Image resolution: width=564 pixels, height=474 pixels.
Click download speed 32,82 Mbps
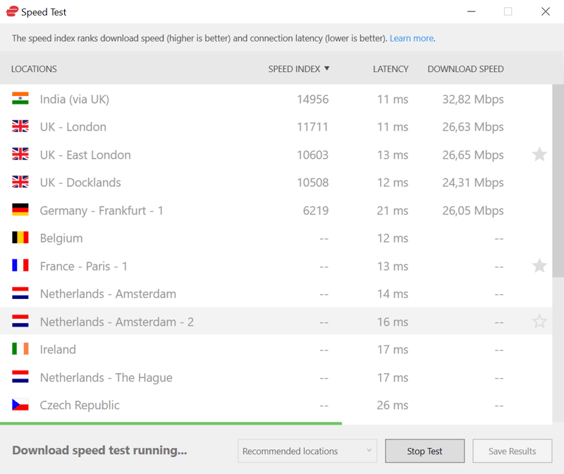tap(473, 99)
